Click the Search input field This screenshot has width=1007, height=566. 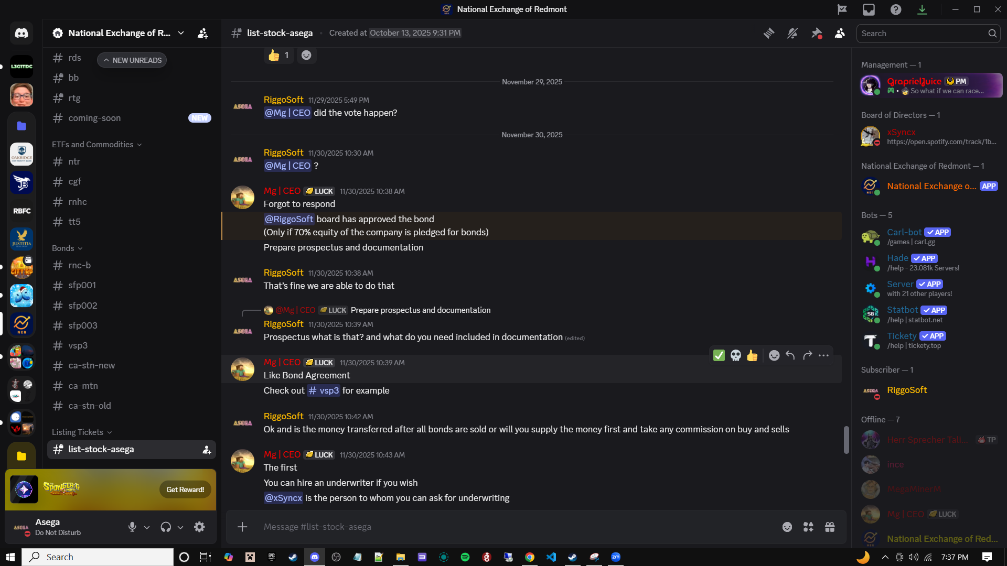tap(923, 33)
